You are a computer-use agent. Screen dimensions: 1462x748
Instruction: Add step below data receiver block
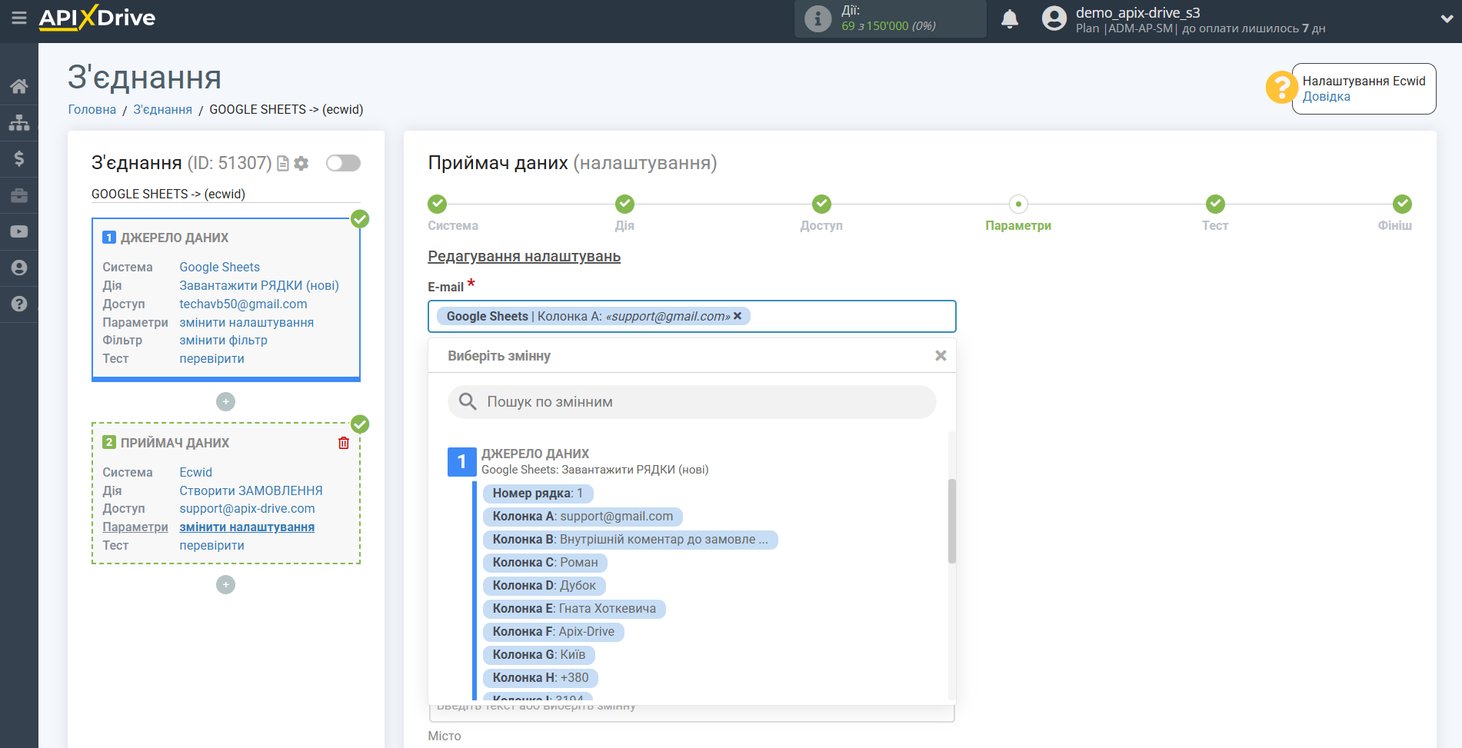pos(225,584)
